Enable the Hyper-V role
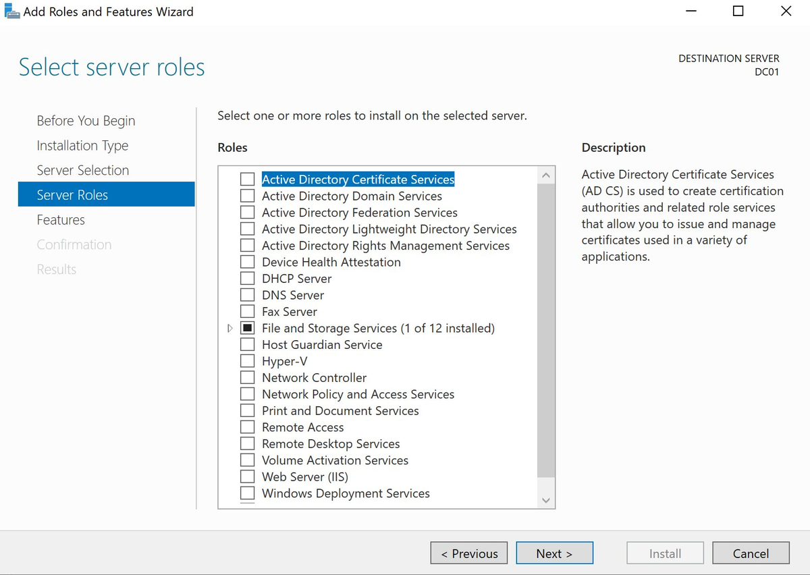The height and width of the screenshot is (575, 810). tap(247, 360)
